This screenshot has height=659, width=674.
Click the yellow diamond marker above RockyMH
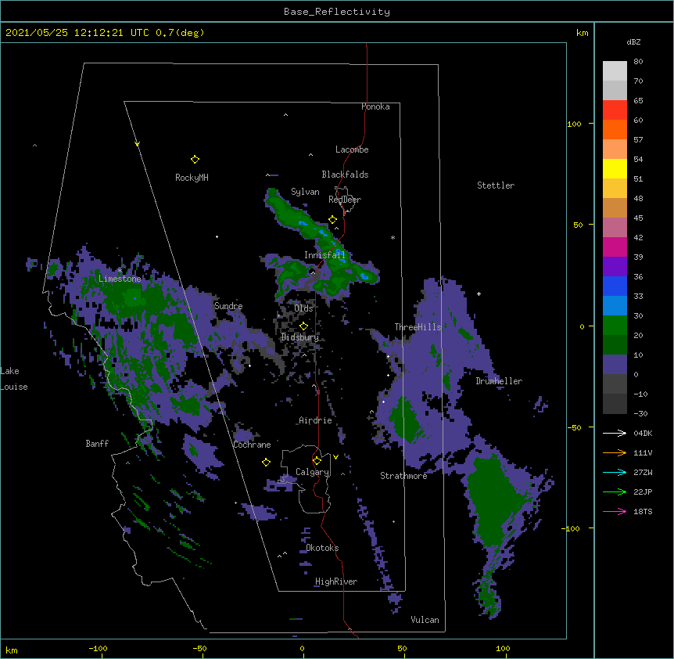[x=195, y=160]
